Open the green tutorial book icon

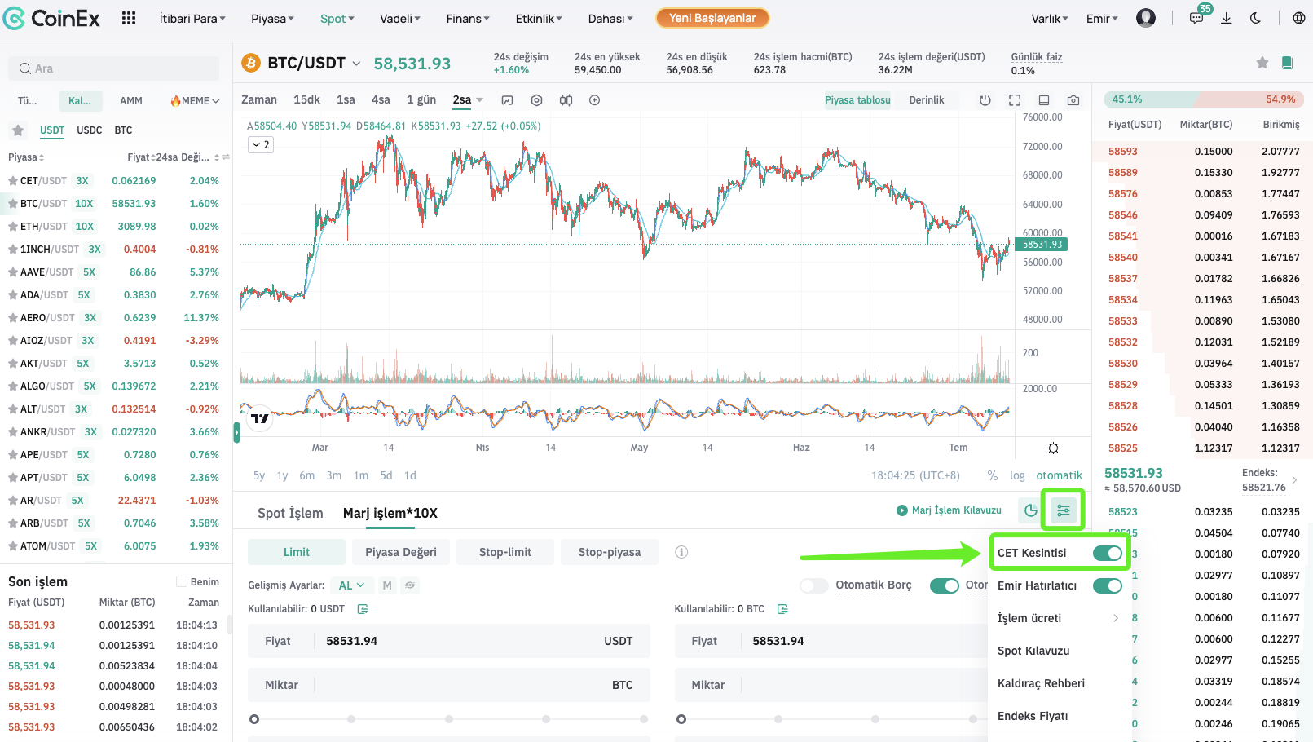point(1287,63)
